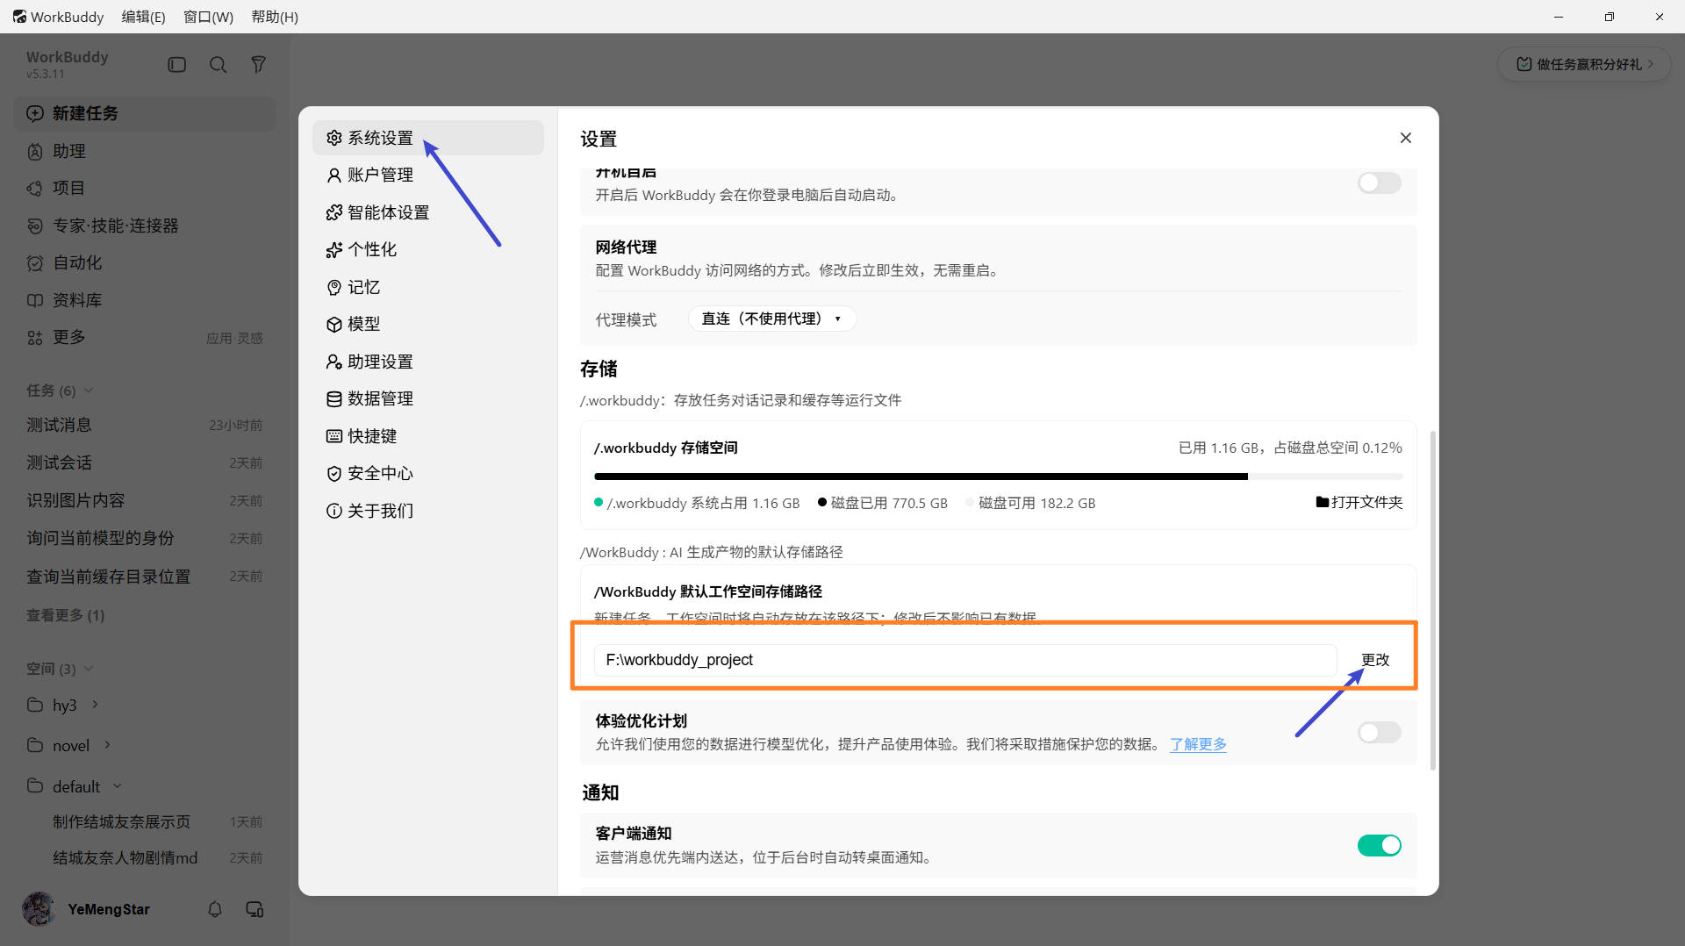
Task: Select 模型 settings category
Action: 428,324
